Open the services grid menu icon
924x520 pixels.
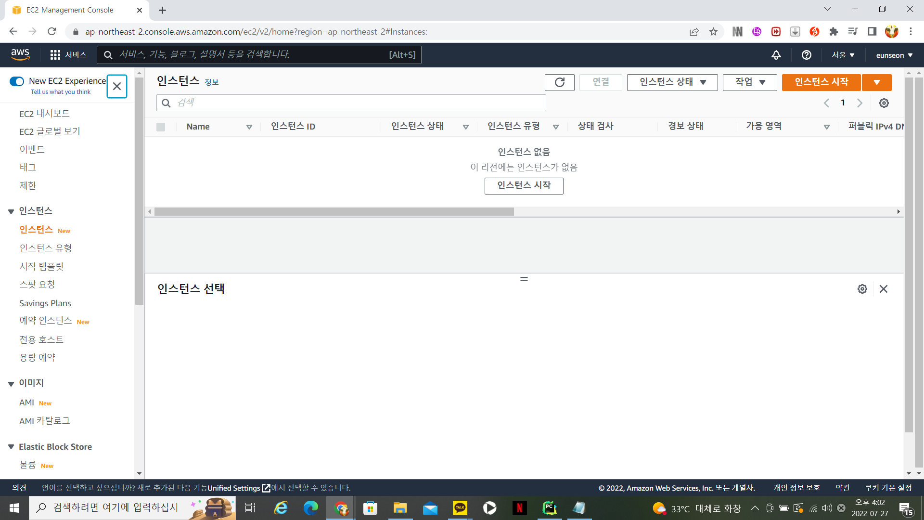(x=55, y=55)
